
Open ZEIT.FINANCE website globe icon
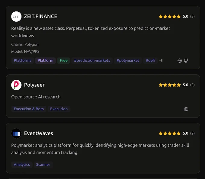[x=180, y=61]
